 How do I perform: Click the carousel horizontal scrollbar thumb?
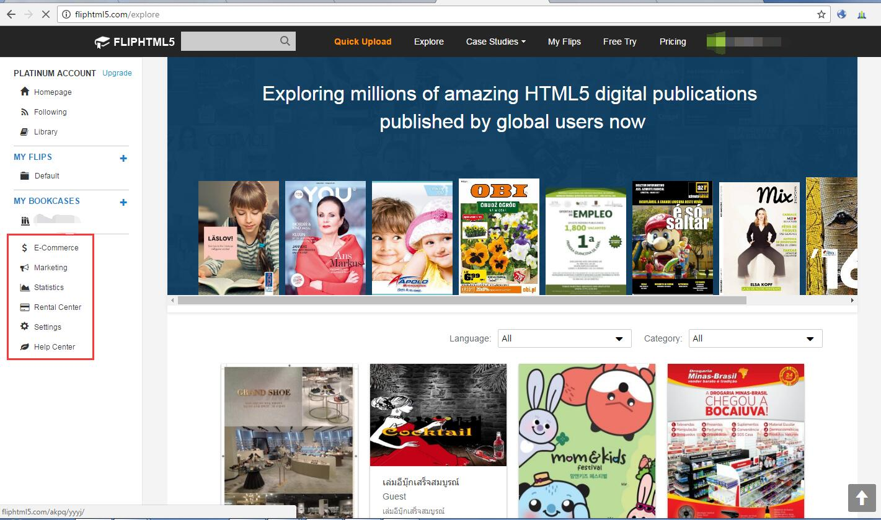[x=462, y=301]
